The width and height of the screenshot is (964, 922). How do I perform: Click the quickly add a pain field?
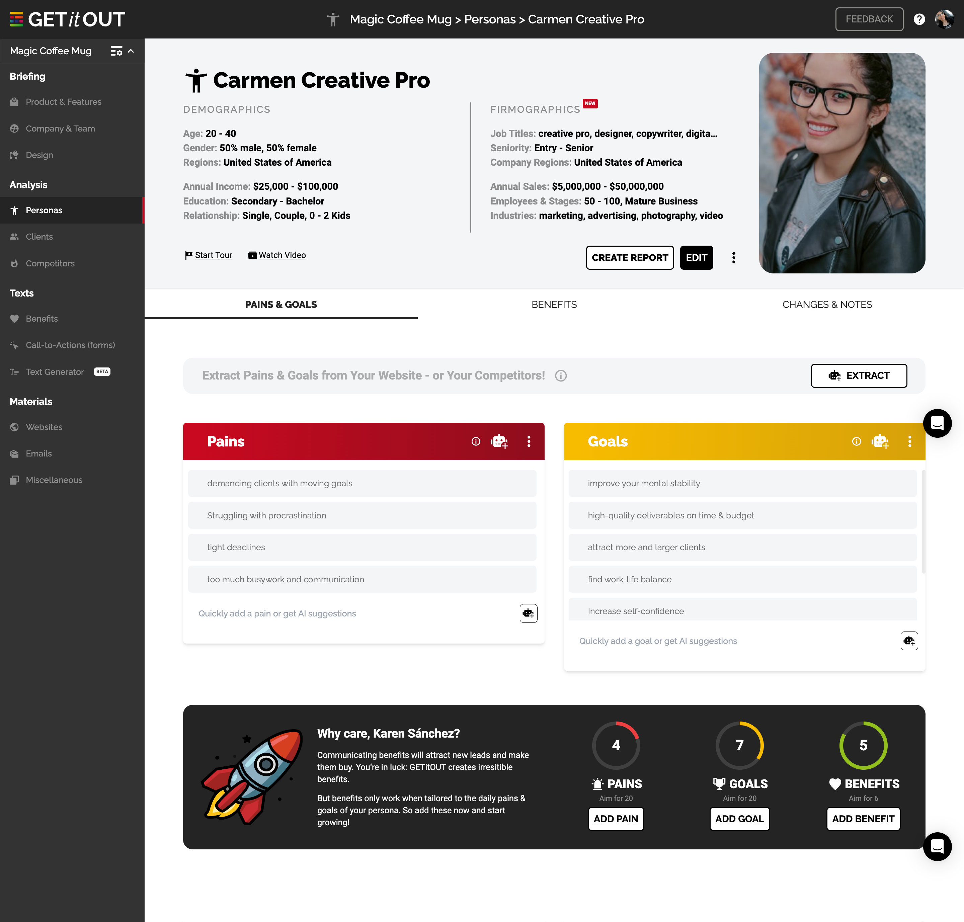pyautogui.click(x=277, y=613)
